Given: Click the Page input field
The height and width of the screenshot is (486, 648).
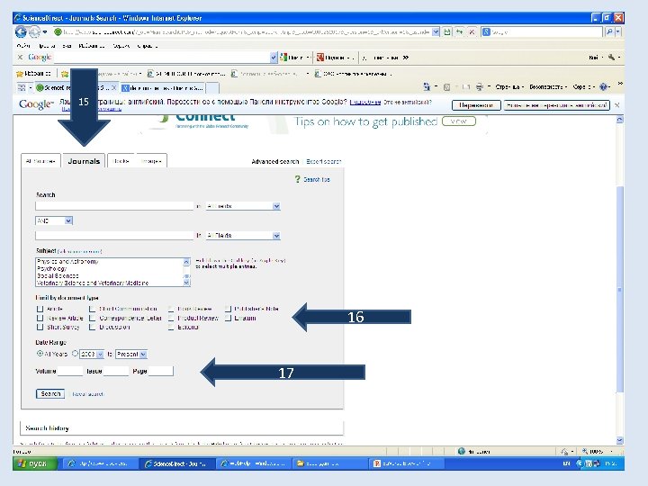Looking at the screenshot, I should point(161,371).
